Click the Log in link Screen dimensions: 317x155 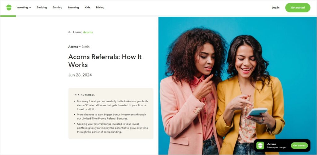coord(276,8)
